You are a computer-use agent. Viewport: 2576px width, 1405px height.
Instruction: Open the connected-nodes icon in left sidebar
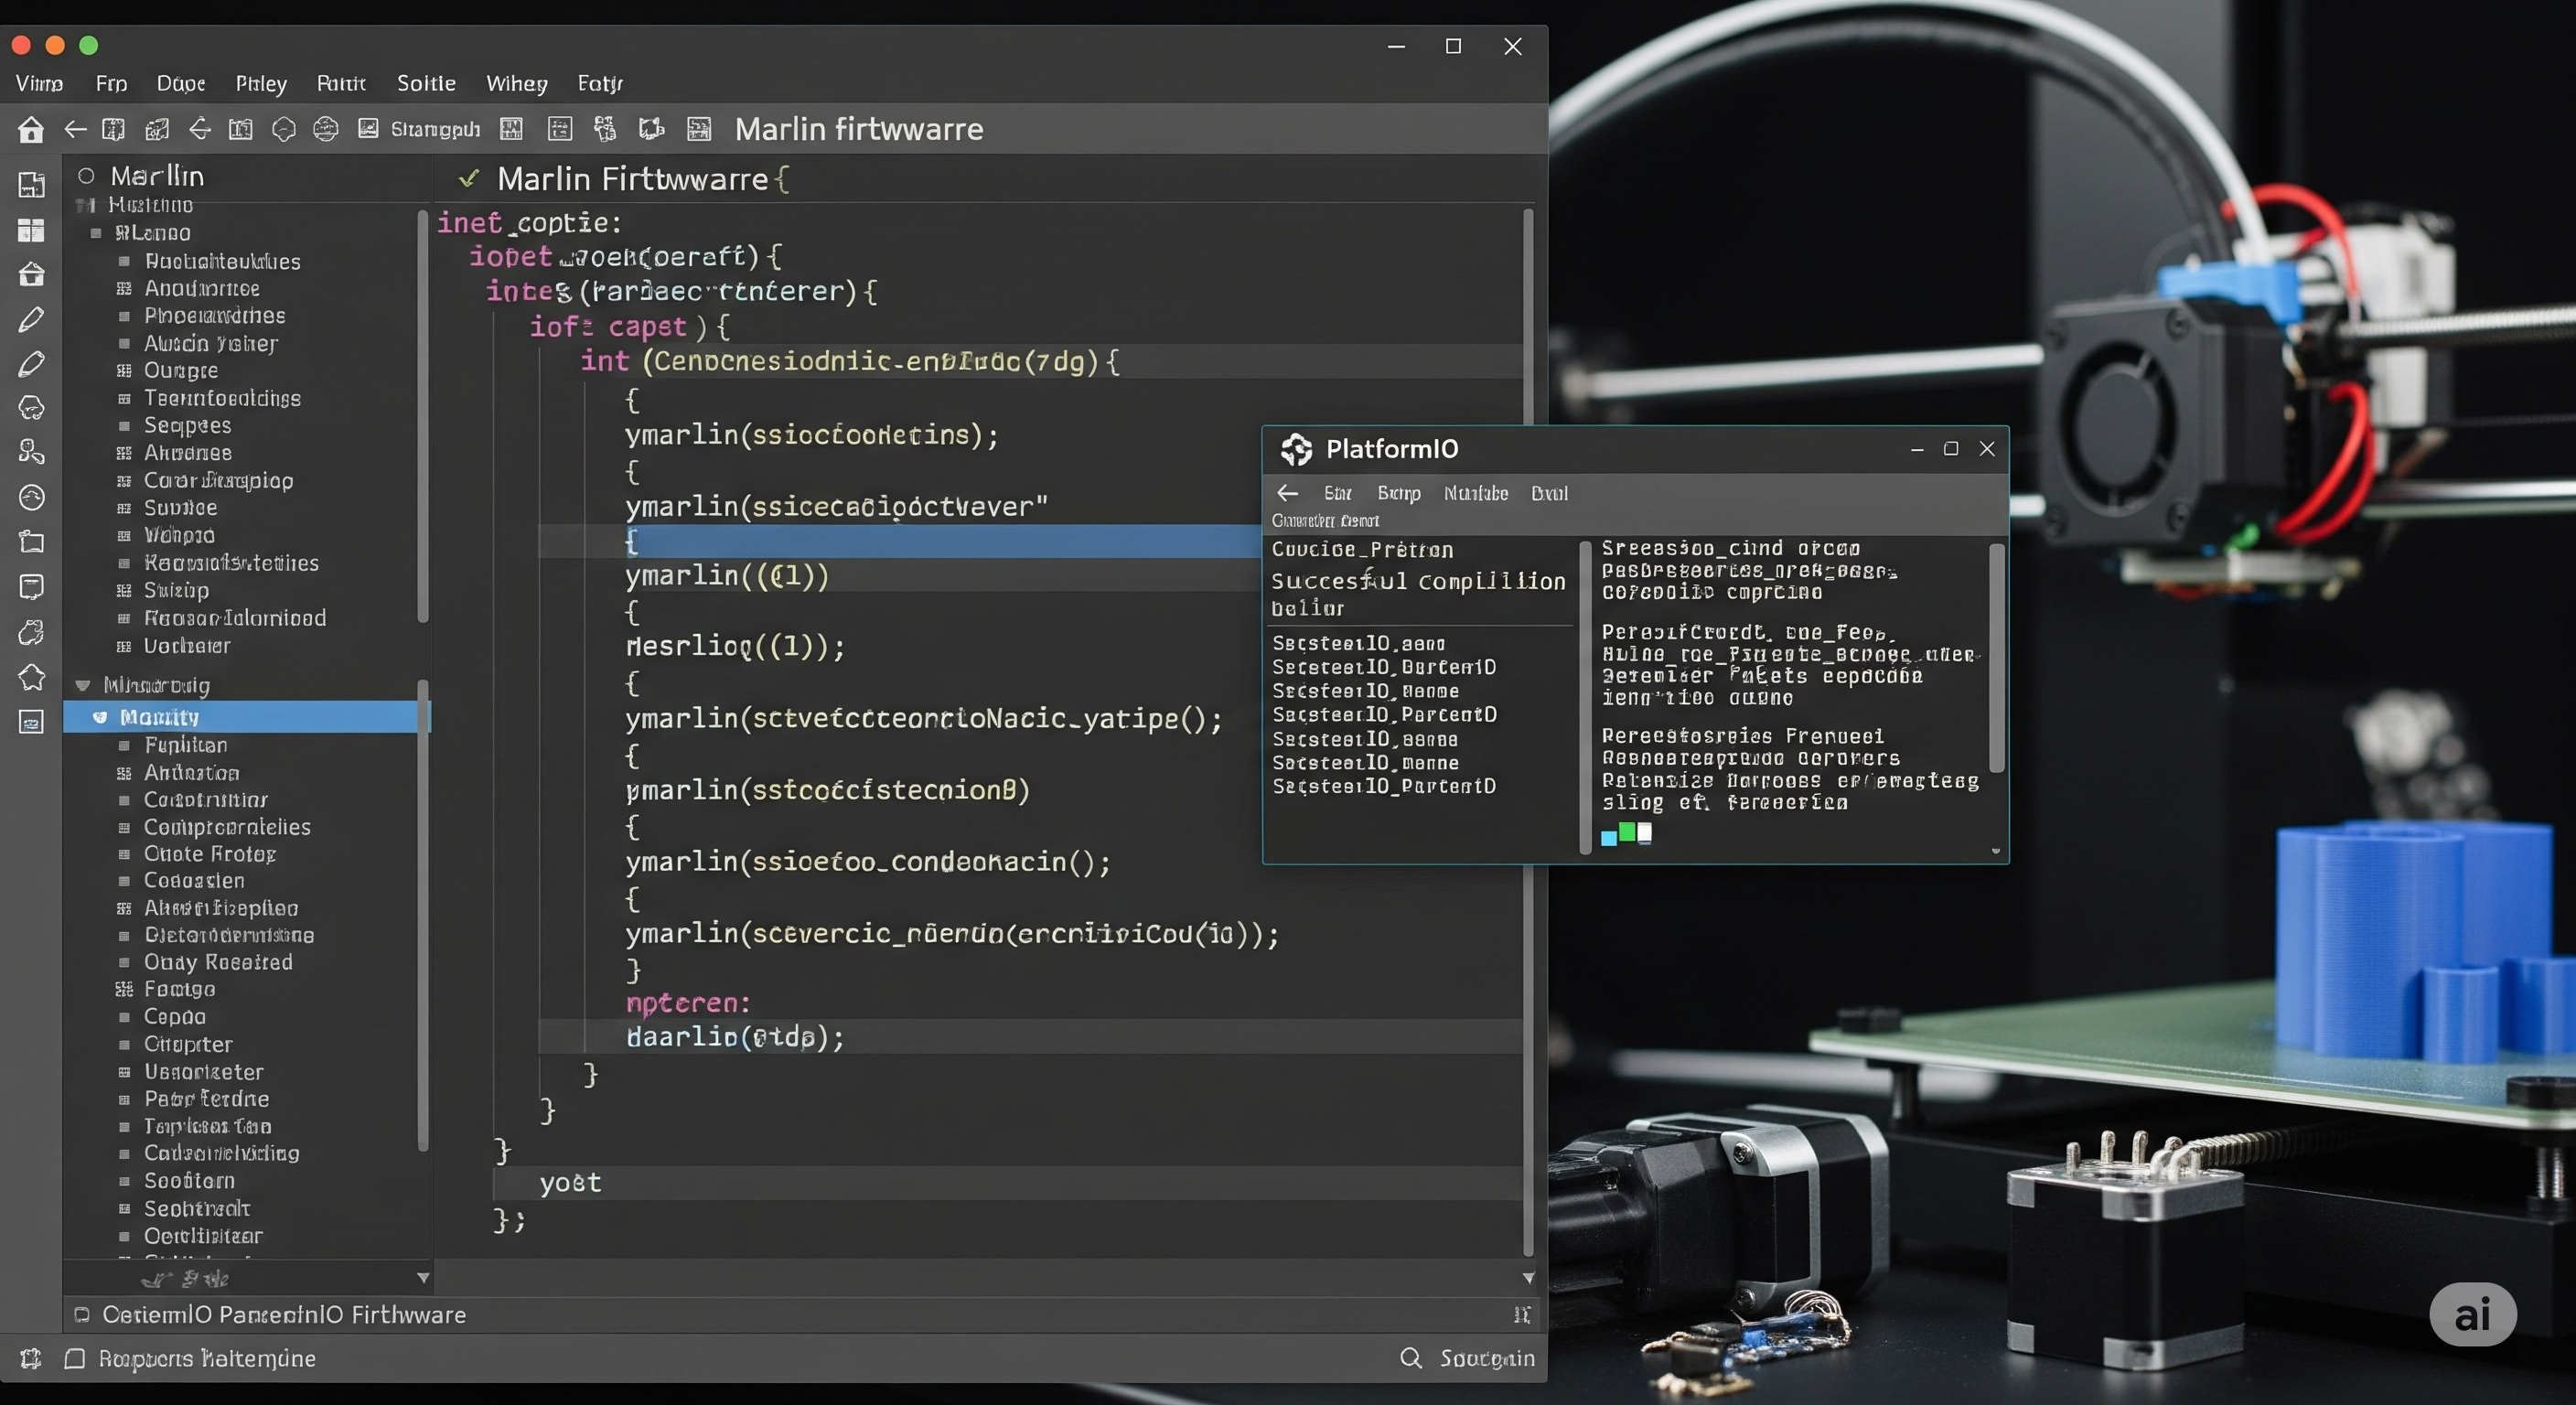point(31,452)
